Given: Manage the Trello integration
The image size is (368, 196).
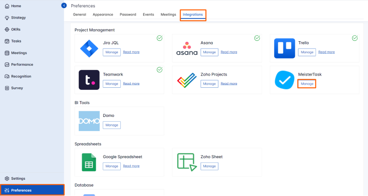Looking at the screenshot, I should [307, 52].
